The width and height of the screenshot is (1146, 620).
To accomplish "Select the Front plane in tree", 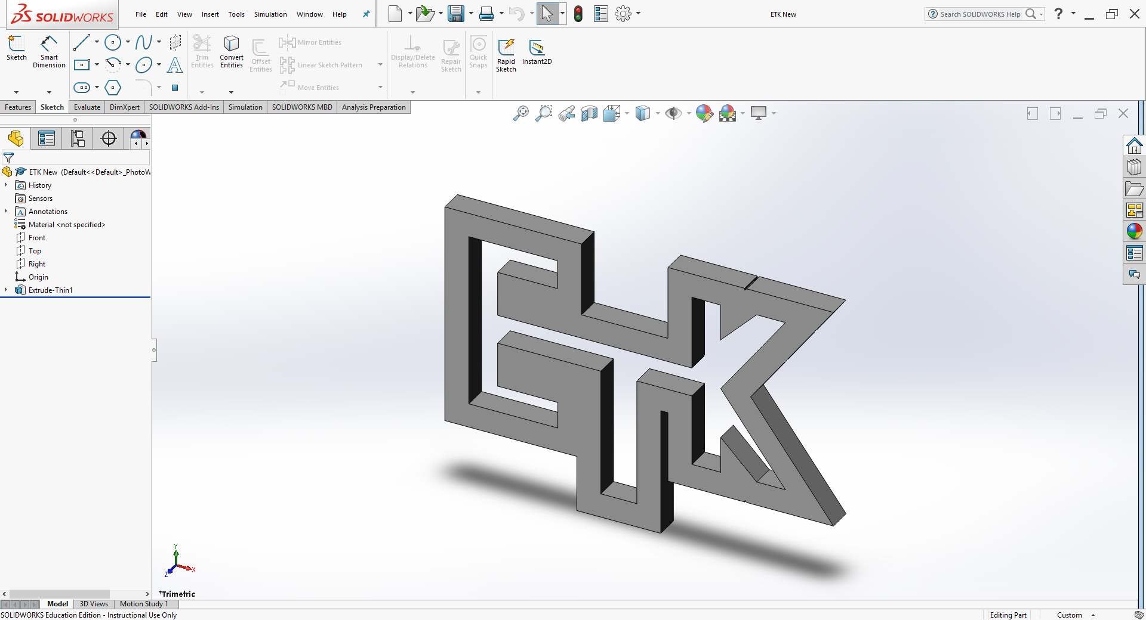I will coord(31,237).
